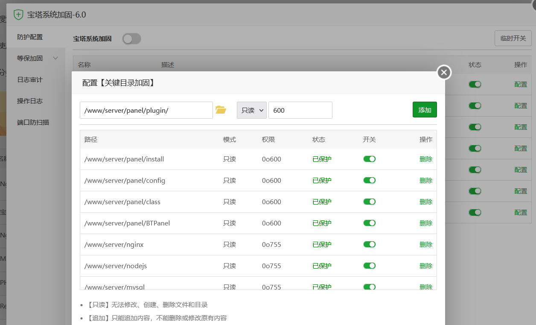
Task: Close the 关键目录加固 dialog with the X icon
Action: tap(444, 73)
